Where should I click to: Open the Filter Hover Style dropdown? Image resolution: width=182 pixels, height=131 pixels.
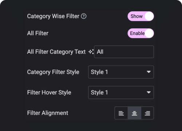[x=121, y=92]
